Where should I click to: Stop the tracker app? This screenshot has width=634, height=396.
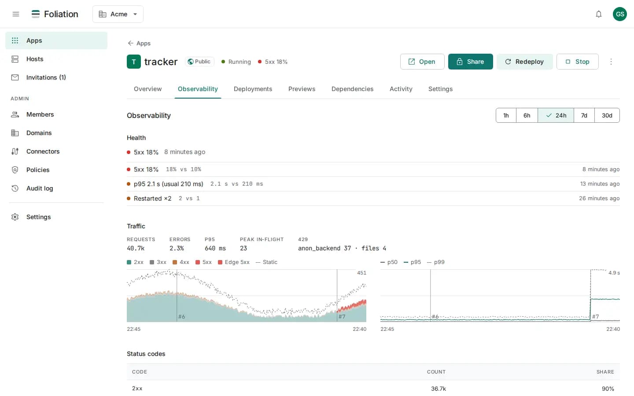[578, 62]
